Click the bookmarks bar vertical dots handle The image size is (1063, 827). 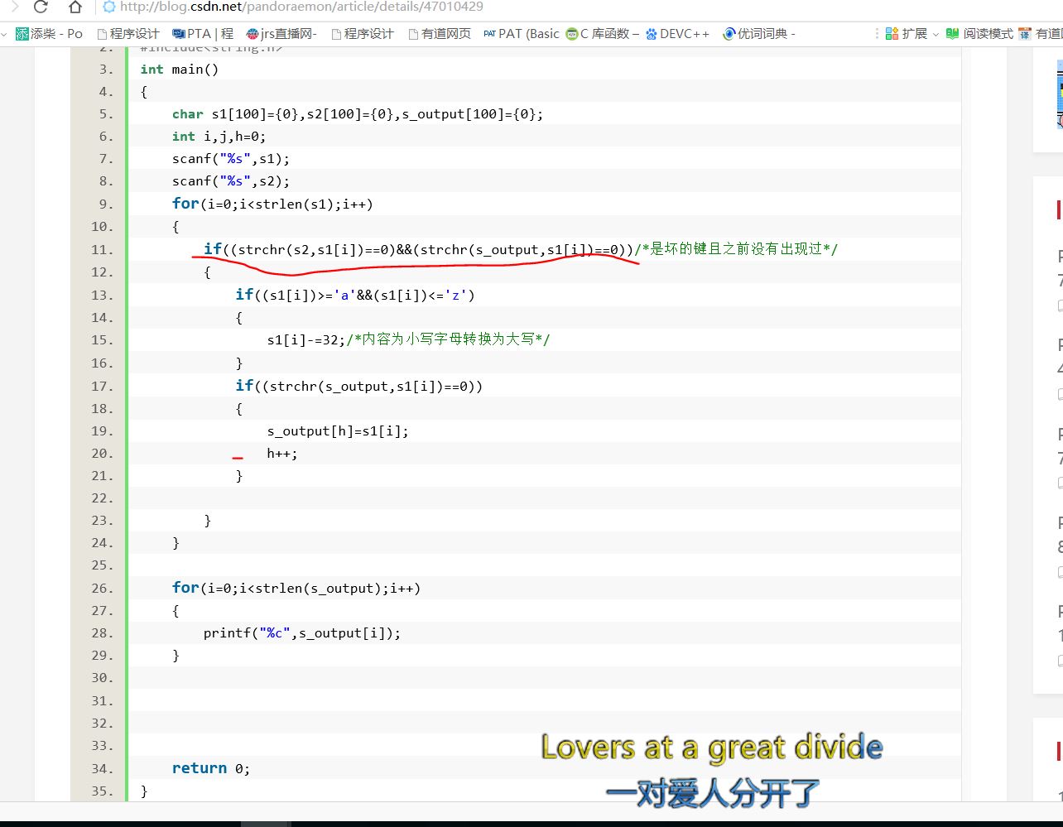coord(877,34)
